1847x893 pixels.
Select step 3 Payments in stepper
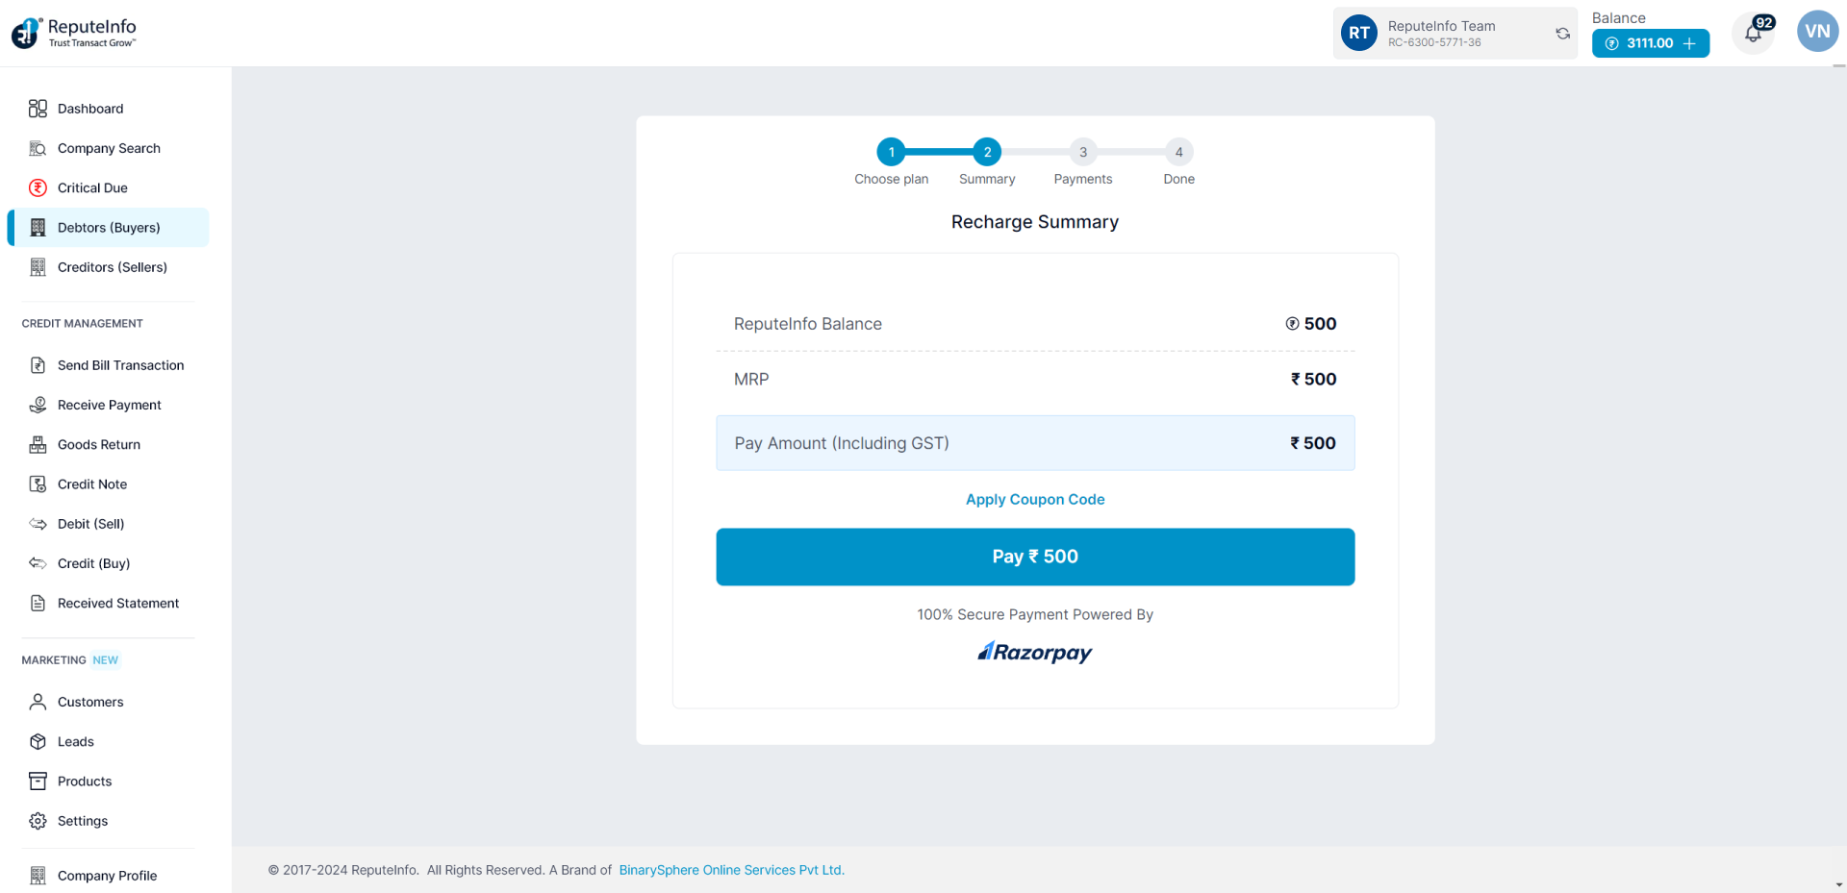[1083, 152]
